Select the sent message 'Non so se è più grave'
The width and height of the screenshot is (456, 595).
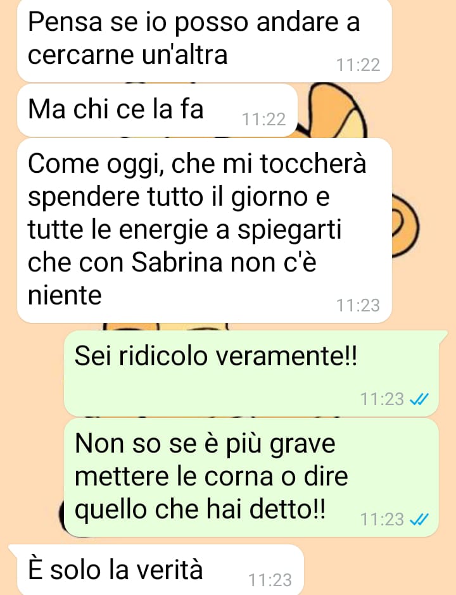click(251, 477)
